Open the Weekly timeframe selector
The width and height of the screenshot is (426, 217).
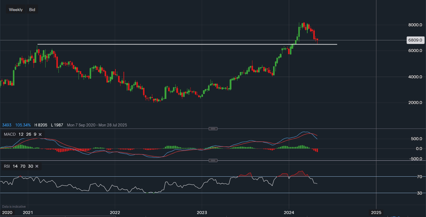click(16, 10)
